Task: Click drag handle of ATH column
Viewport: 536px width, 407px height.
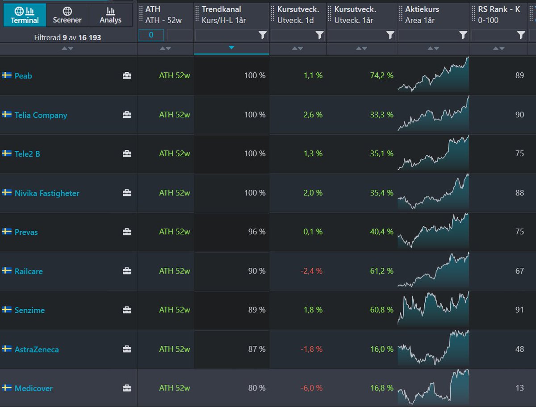Action: pos(141,14)
